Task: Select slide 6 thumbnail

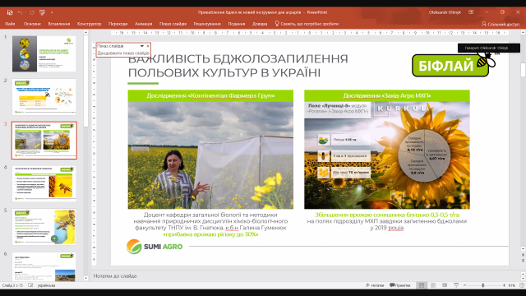Action: point(44,266)
